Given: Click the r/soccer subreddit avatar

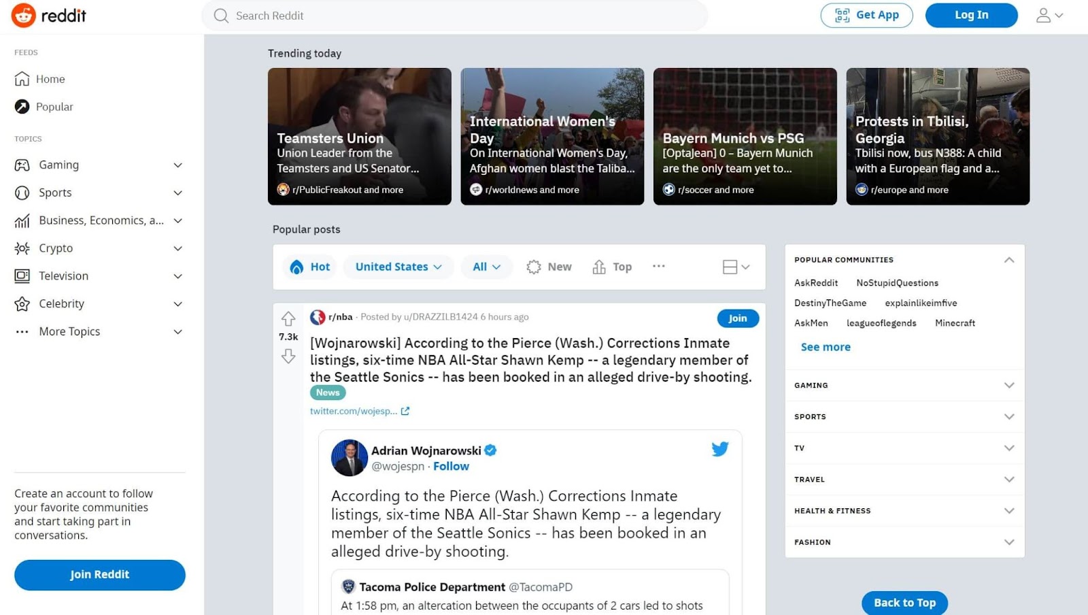Looking at the screenshot, I should [669, 190].
